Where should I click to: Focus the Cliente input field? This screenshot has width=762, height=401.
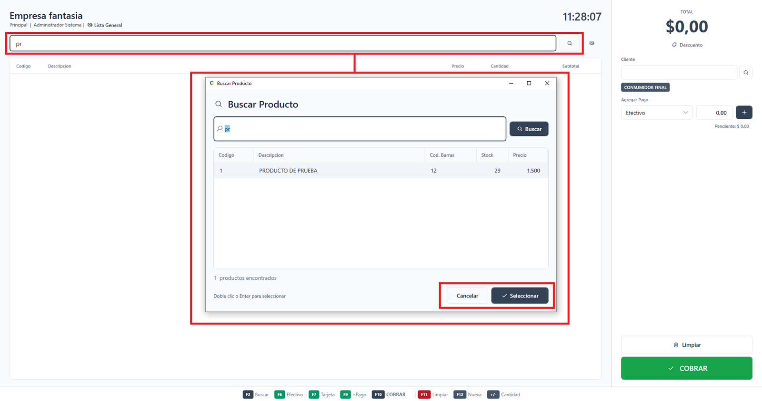[679, 73]
